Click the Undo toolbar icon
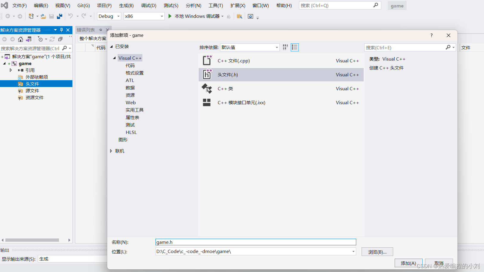 [71, 16]
